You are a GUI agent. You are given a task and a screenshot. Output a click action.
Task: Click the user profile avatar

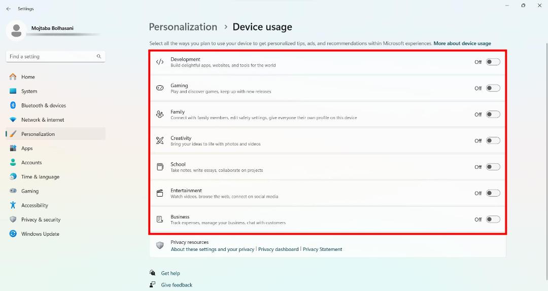pos(16,31)
